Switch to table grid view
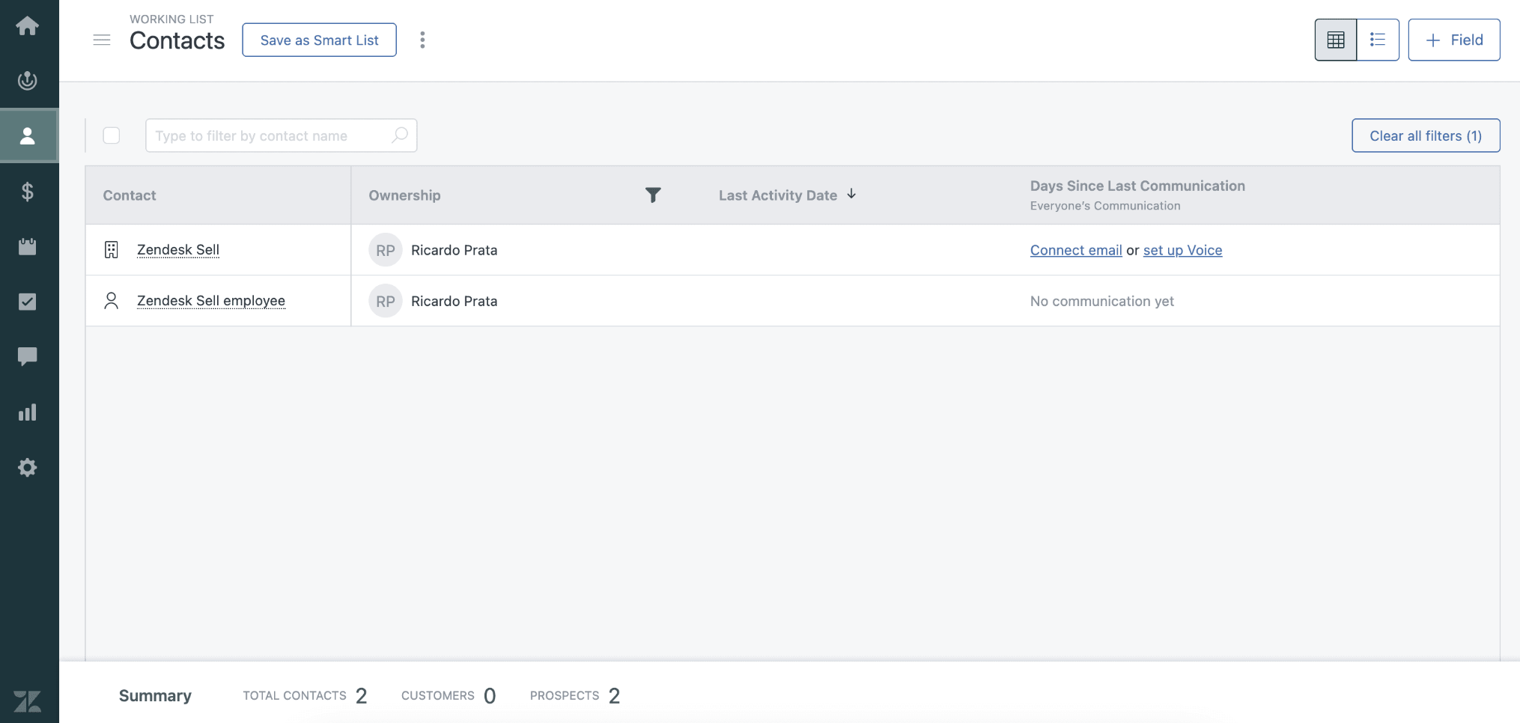 [1336, 40]
